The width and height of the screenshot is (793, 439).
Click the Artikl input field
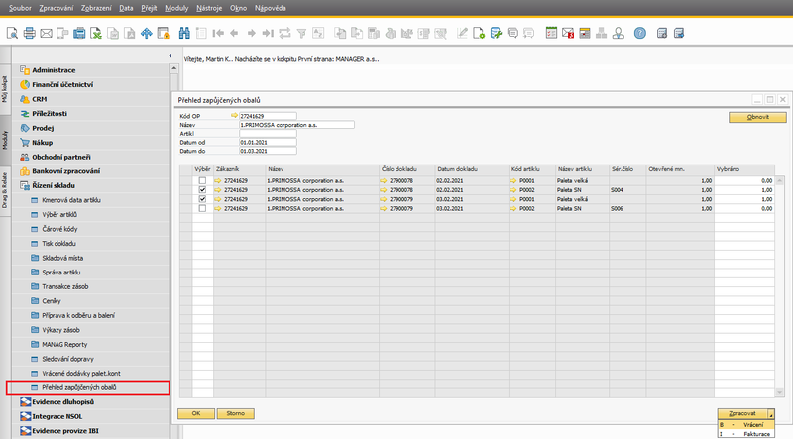coord(268,134)
